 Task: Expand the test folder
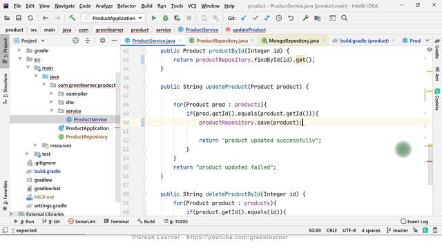pyautogui.click(x=28, y=154)
